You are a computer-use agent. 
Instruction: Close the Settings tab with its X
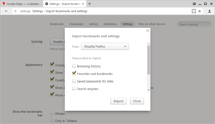(83, 4)
